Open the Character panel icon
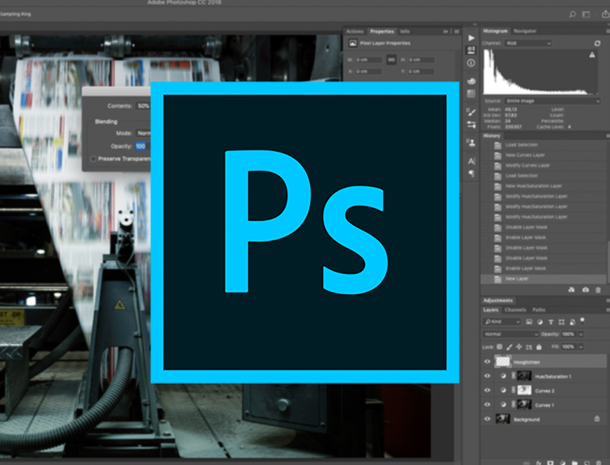Screen dimensions: 610x465 click(x=471, y=161)
